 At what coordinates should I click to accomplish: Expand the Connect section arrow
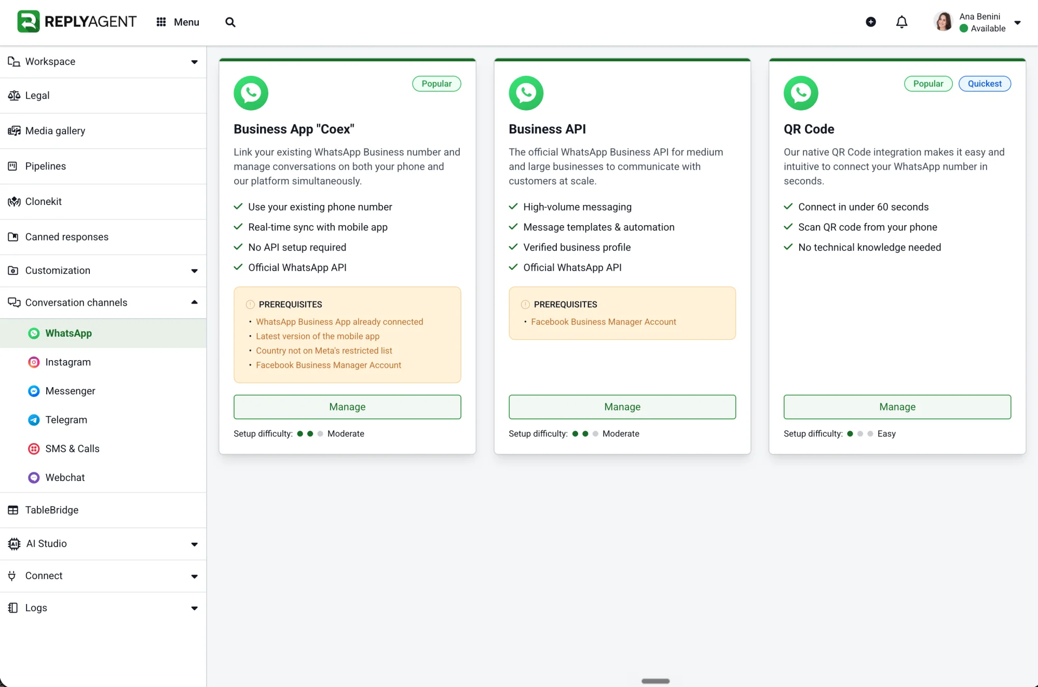pyautogui.click(x=194, y=576)
